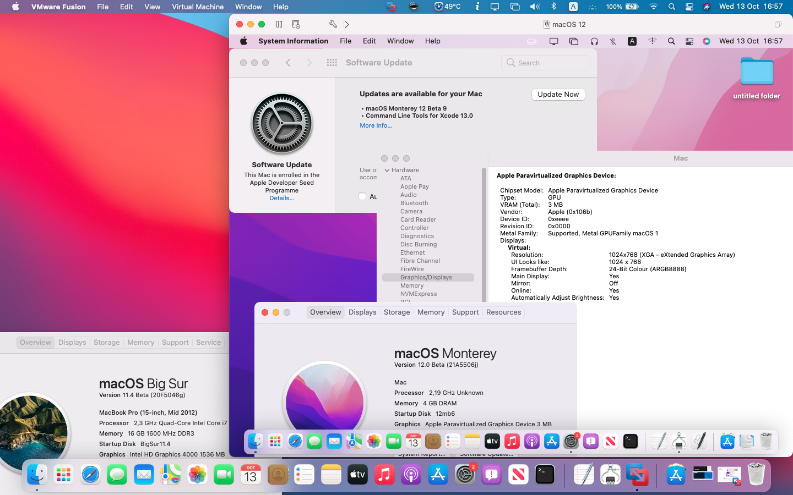Open FaceTime in the host Dock

(x=224, y=475)
